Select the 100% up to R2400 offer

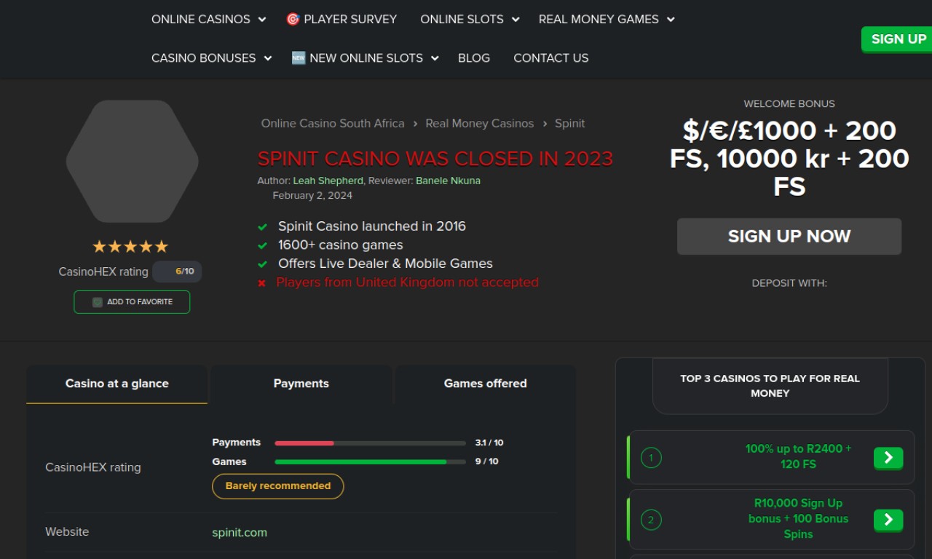tap(798, 456)
